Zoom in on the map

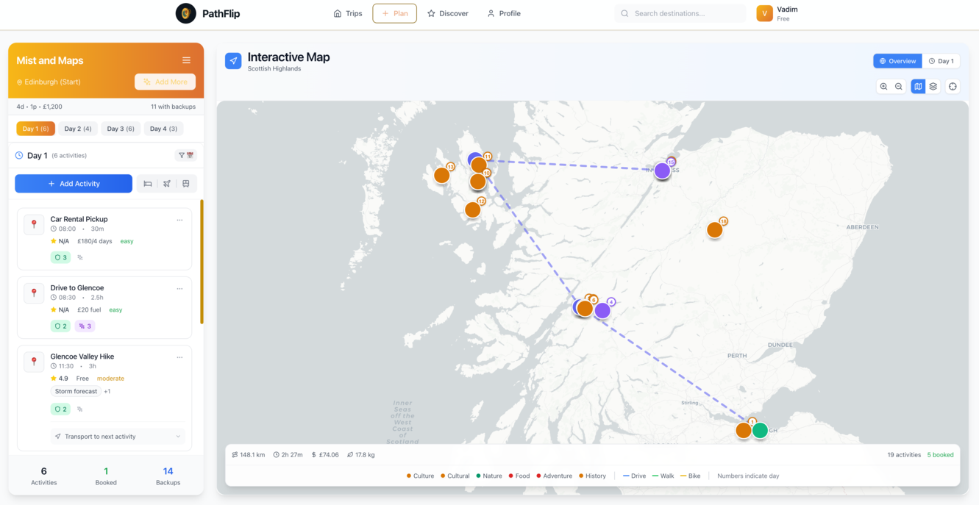[883, 87]
